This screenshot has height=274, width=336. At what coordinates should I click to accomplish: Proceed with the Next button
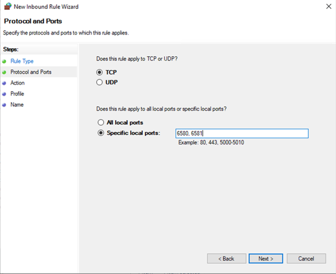(x=265, y=258)
